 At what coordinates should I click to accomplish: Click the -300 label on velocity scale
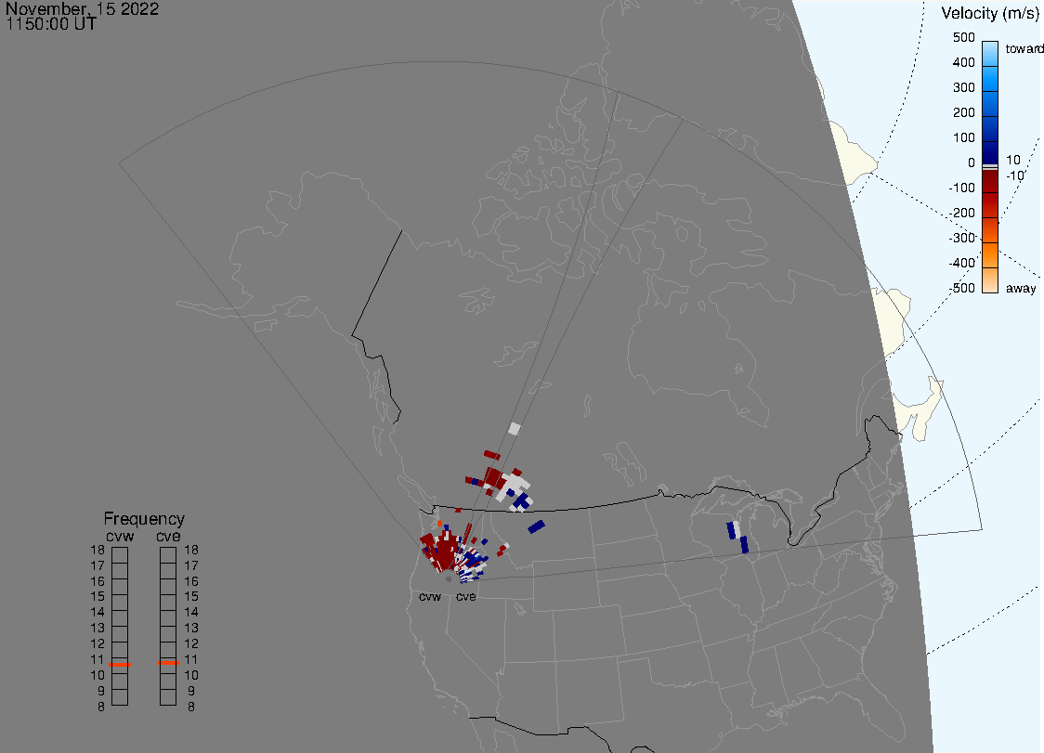tap(961, 239)
